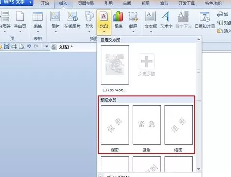
Task: Click the 分隔符 page break icon
Action: coord(5,16)
